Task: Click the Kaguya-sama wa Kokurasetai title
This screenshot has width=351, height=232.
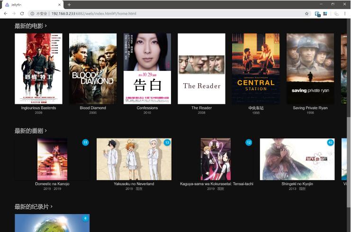Action: point(216,184)
